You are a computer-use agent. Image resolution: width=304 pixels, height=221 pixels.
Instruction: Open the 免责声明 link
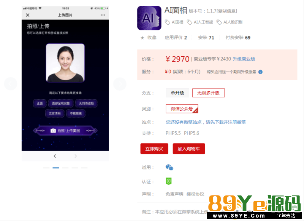click(174, 194)
